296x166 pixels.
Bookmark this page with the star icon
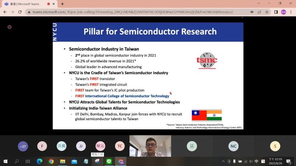tap(267, 12)
